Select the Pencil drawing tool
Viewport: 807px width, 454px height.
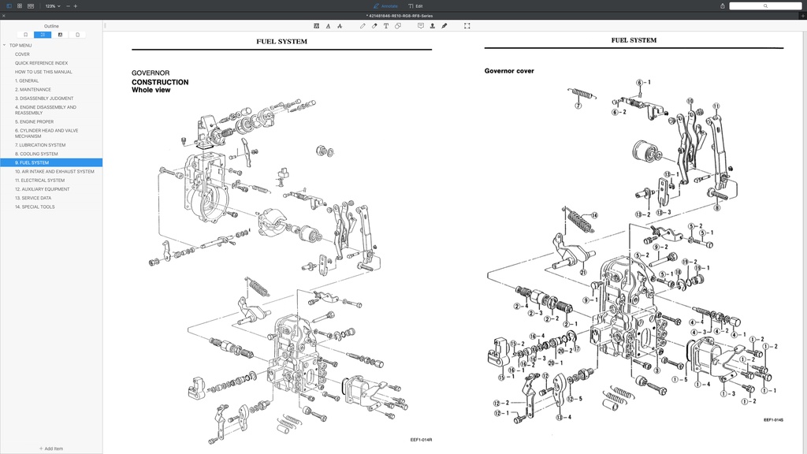point(363,25)
